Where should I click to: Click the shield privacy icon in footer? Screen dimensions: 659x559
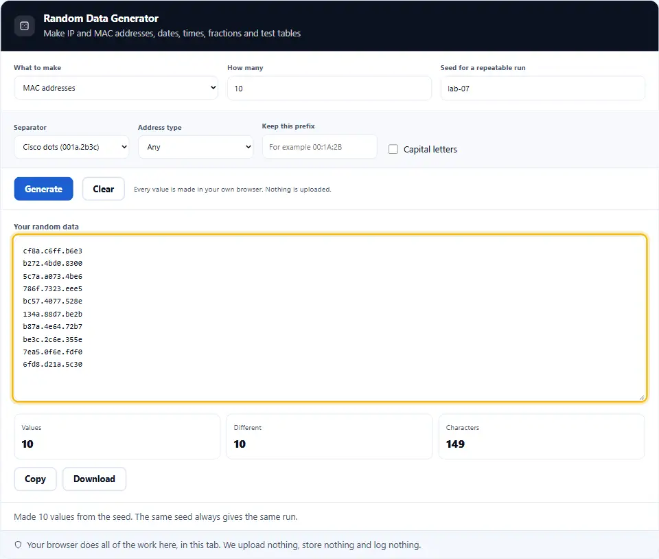[18, 545]
